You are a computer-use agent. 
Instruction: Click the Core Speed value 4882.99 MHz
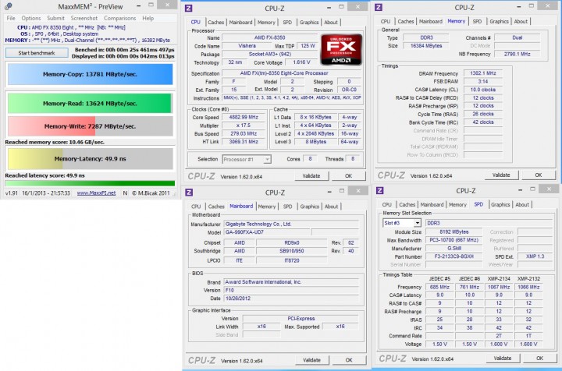pos(244,117)
